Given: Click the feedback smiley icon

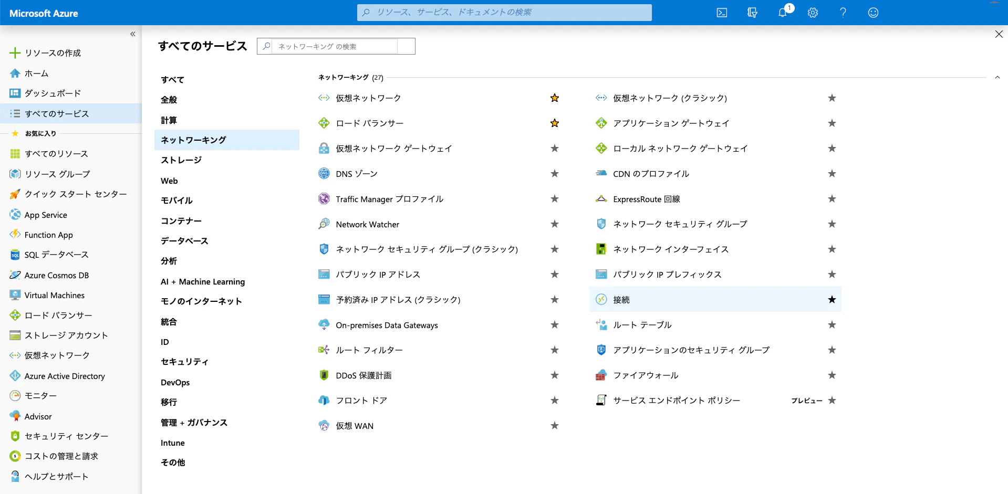Looking at the screenshot, I should [873, 13].
